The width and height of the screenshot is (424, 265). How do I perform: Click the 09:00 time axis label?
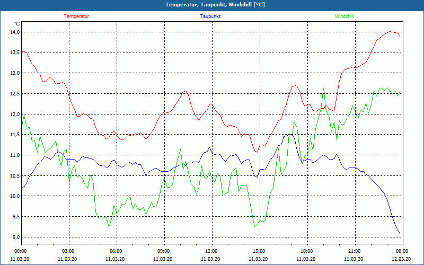pyautogui.click(x=164, y=251)
